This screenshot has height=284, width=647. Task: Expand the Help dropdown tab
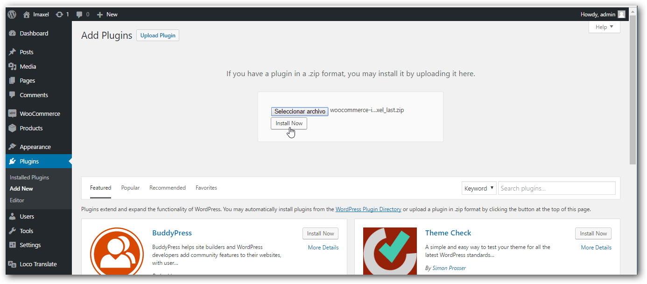coord(605,27)
